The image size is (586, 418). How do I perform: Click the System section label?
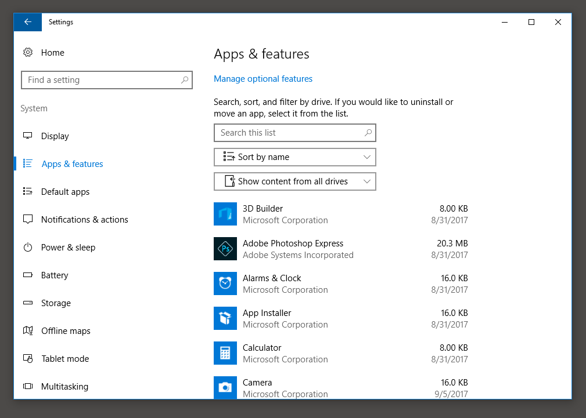point(34,108)
